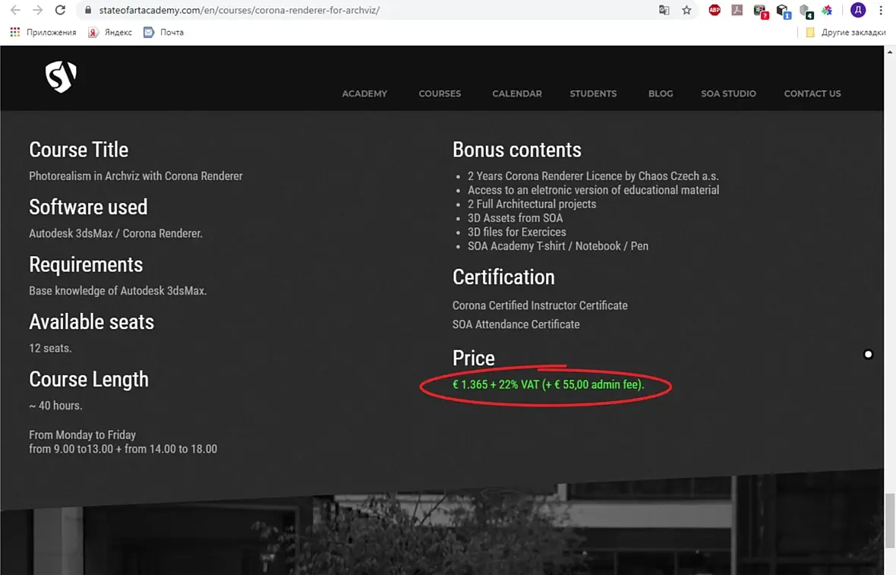Click the Certification heading
Screen dimensions: 896x575
pos(503,277)
